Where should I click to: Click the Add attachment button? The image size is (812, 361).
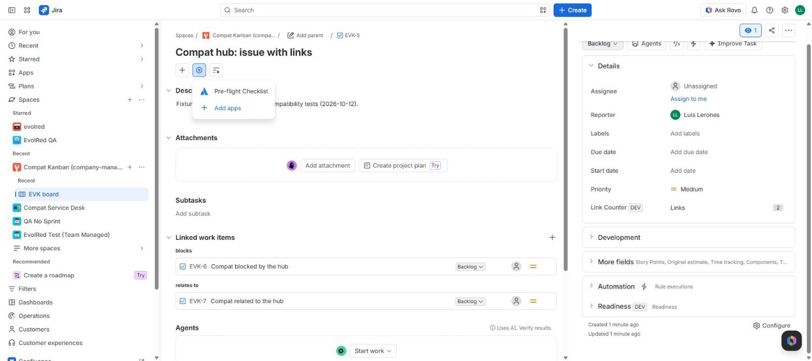click(327, 166)
